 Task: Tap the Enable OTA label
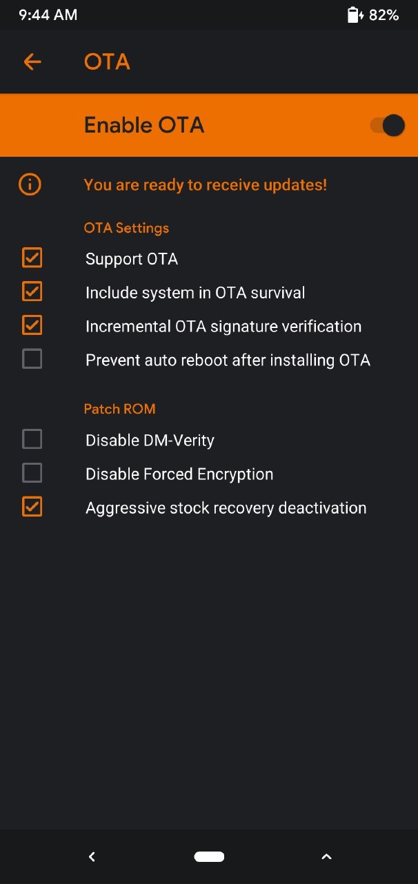(x=144, y=126)
